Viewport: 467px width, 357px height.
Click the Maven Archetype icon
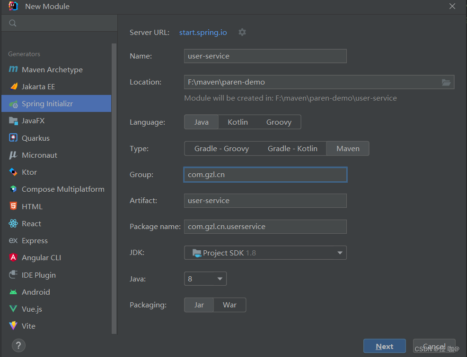click(13, 69)
